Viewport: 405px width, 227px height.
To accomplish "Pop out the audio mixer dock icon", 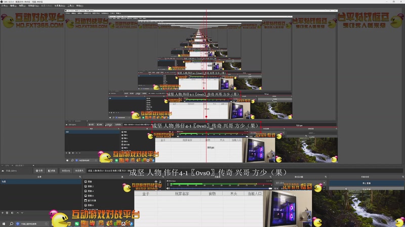I will (x=270, y=177).
